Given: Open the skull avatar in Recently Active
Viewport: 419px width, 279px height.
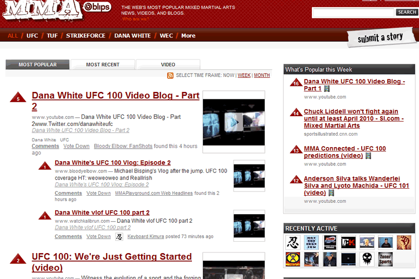Looking at the screenshot, I should click(367, 259).
